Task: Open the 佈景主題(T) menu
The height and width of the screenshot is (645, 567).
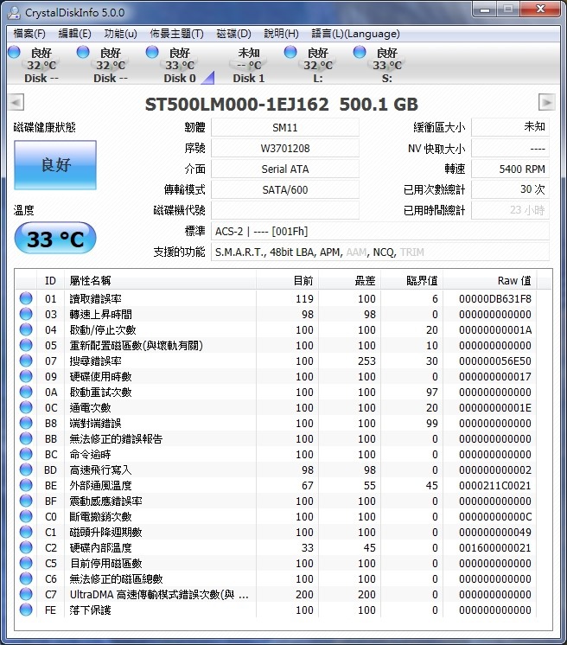Action: 177,34
